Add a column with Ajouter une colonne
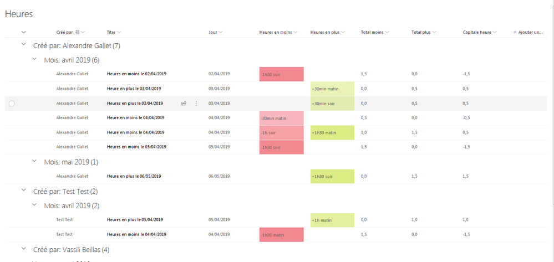This screenshot has height=262, width=554. [x=528, y=32]
